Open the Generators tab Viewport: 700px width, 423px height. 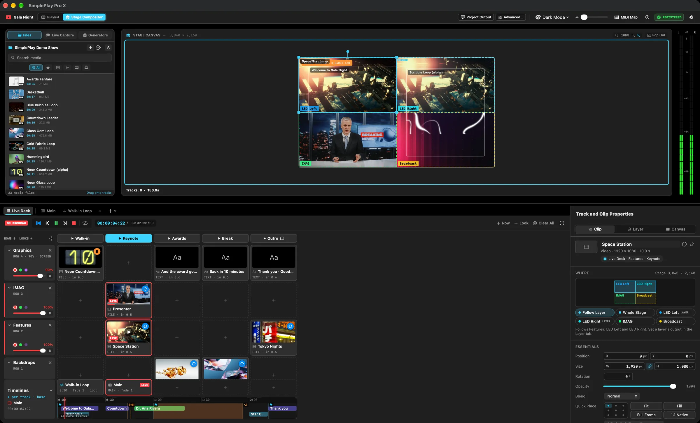[x=95, y=35]
